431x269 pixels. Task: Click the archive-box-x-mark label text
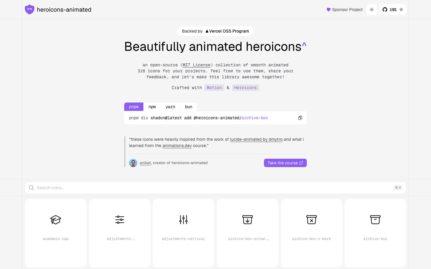pyautogui.click(x=312, y=239)
